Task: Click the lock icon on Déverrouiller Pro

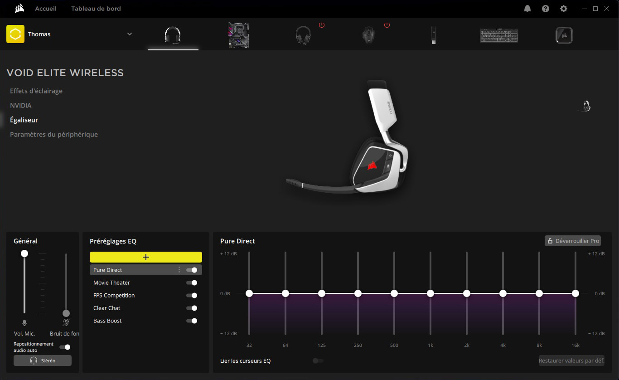Action: (550, 241)
